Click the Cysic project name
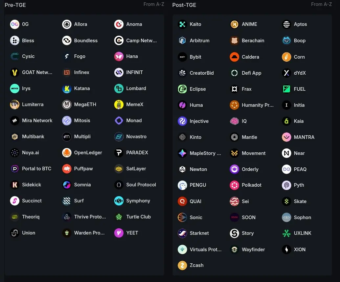 (28, 56)
